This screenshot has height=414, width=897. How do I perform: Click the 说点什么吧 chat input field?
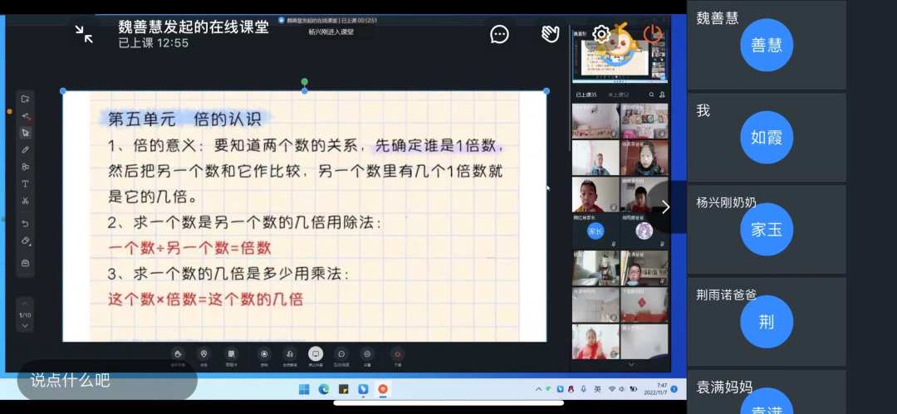point(106,380)
